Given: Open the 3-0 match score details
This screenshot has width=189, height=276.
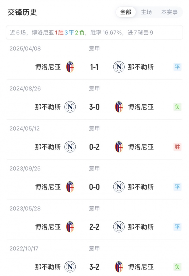Looking at the screenshot, I should coord(94,107).
